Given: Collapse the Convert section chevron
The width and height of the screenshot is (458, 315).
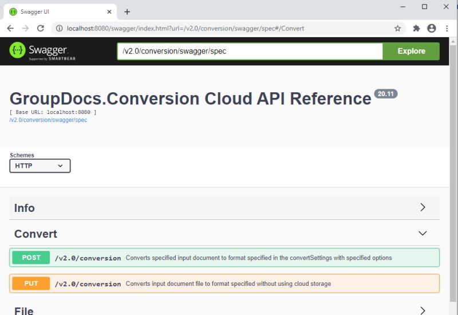Looking at the screenshot, I should tap(423, 233).
